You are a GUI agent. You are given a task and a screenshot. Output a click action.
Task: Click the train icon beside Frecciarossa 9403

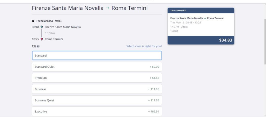click(x=33, y=21)
